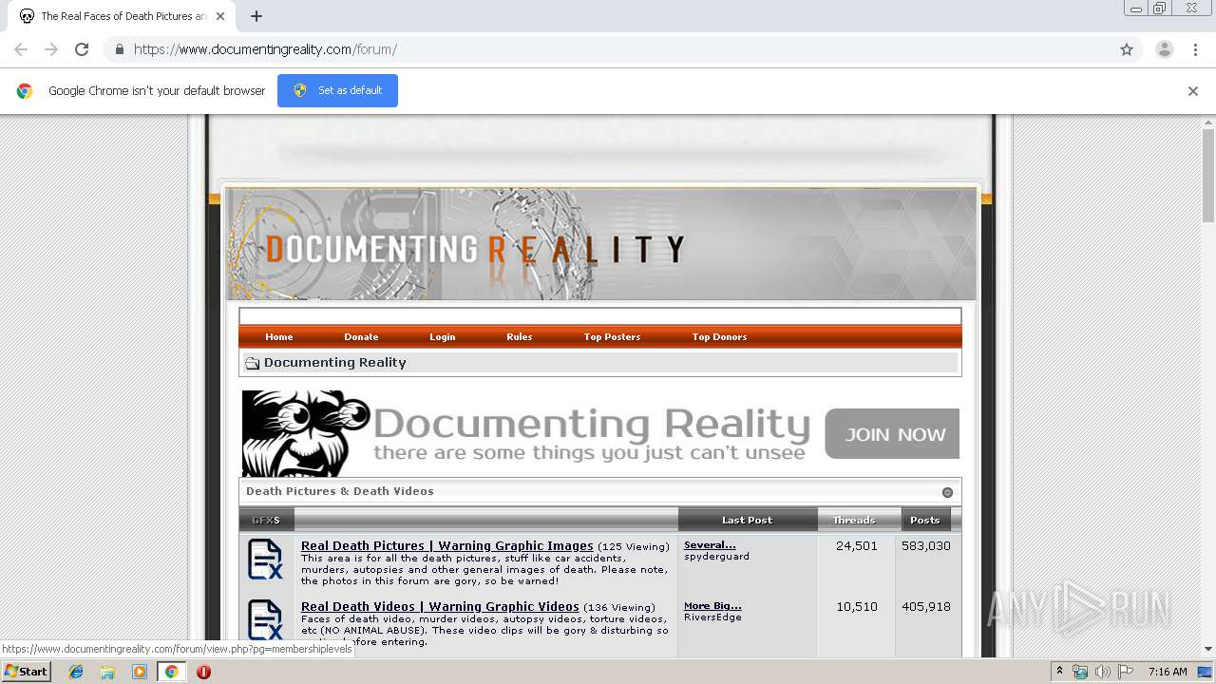
Task: Click the browser forward arrow
Action: tap(51, 49)
